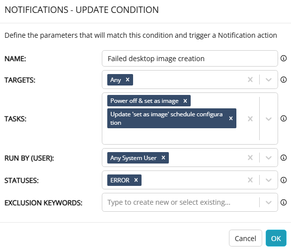This screenshot has width=291, height=250.
Task: Open the Targets dropdown chevron
Action: click(x=269, y=80)
